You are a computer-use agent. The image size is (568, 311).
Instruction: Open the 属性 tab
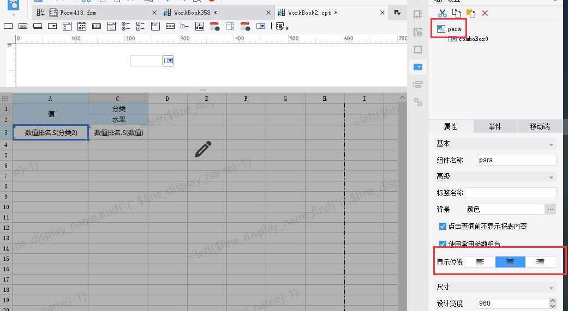(x=451, y=126)
